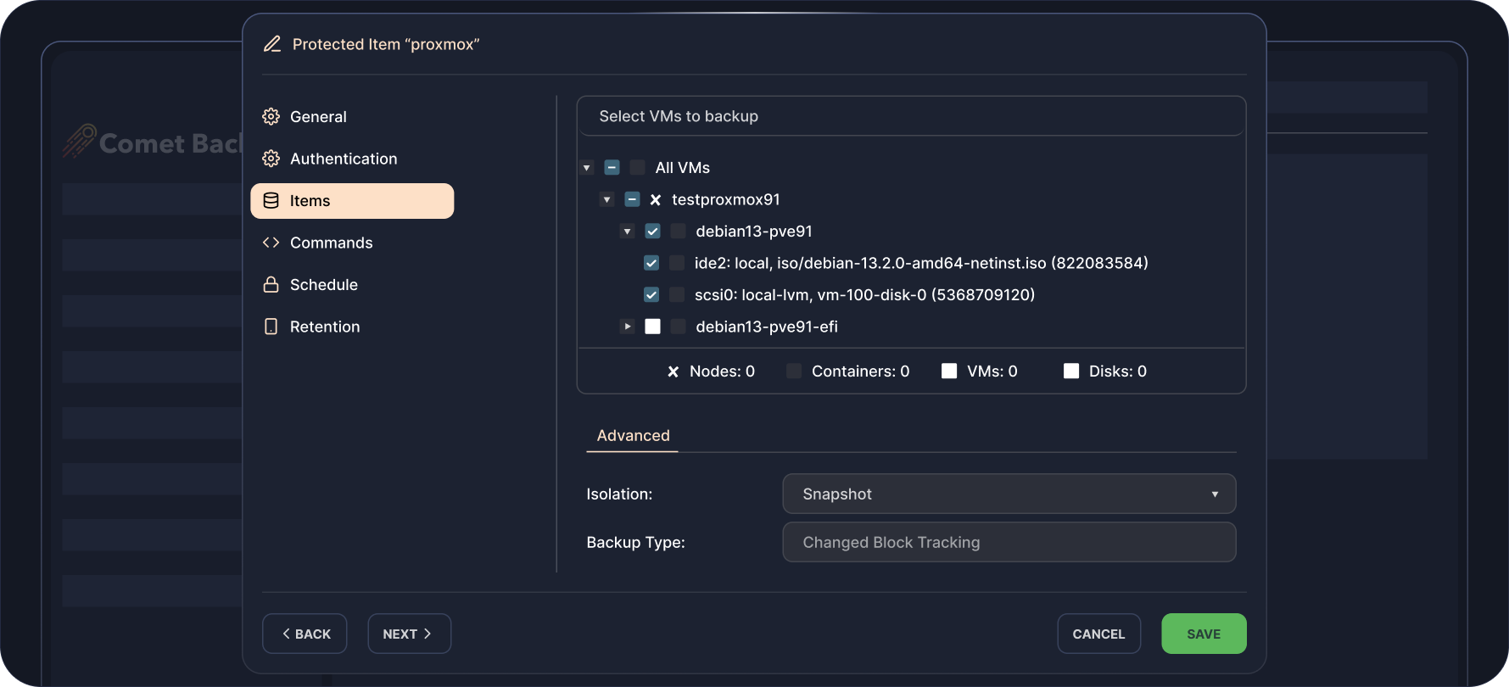Click the Retention sidebar icon
1509x687 pixels.
pyautogui.click(x=271, y=327)
